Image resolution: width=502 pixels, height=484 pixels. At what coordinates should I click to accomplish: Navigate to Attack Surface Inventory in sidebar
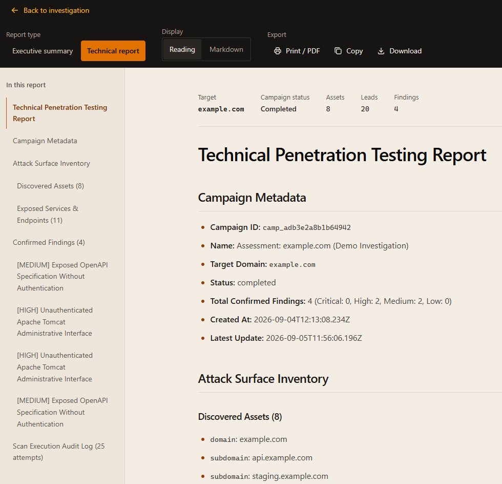[x=51, y=163]
